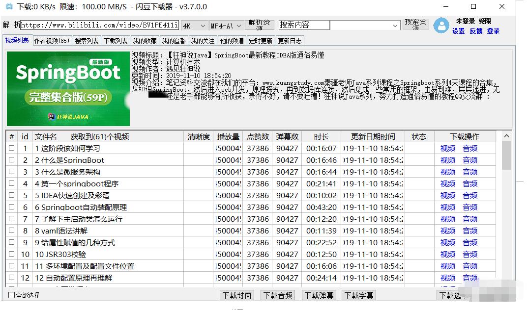Click 音频 link for 什么是微服务架构 row
The width and height of the screenshot is (528, 310).
[x=470, y=172]
